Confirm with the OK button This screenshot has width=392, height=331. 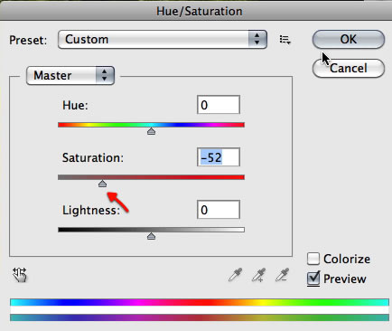(349, 39)
